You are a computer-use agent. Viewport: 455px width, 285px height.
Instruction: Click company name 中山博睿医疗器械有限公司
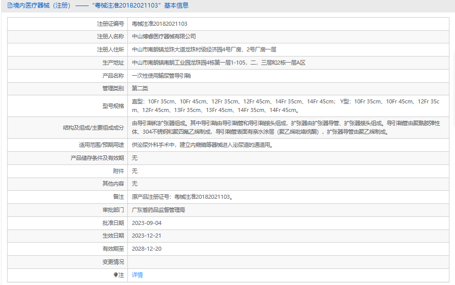(164, 36)
